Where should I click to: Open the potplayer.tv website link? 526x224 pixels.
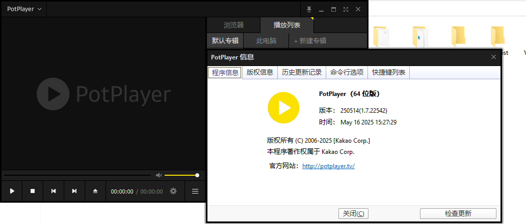328,166
